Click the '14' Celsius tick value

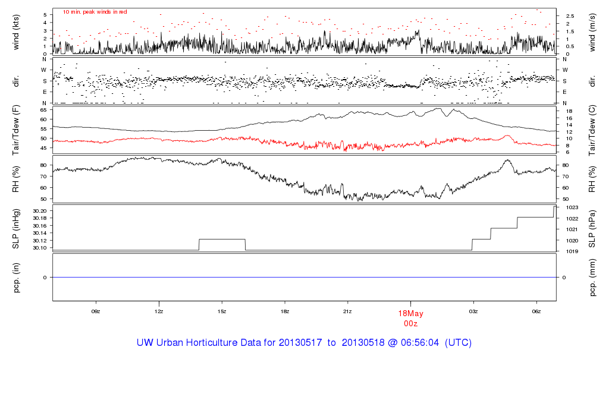(569, 125)
